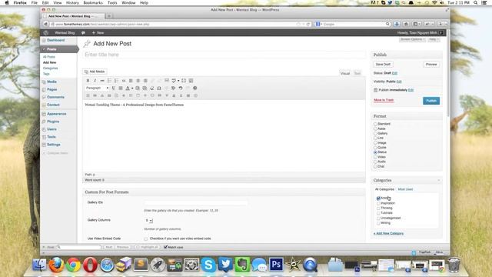
Task: Open Skype from the Dock
Action: click(208, 265)
